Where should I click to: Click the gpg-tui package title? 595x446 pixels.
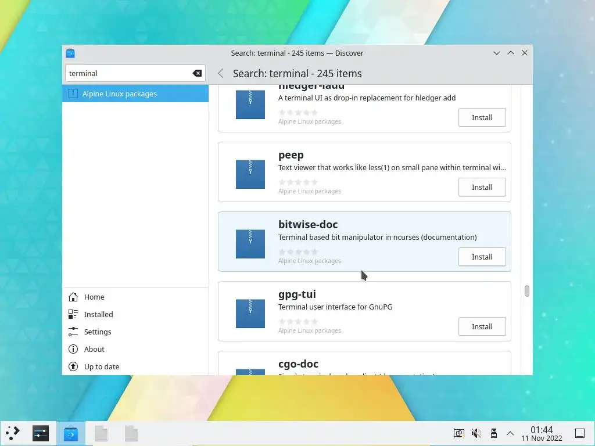coord(297,294)
